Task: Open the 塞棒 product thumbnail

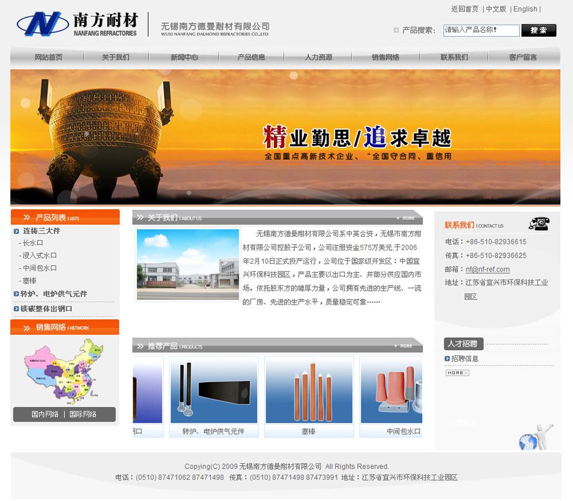Action: [308, 391]
